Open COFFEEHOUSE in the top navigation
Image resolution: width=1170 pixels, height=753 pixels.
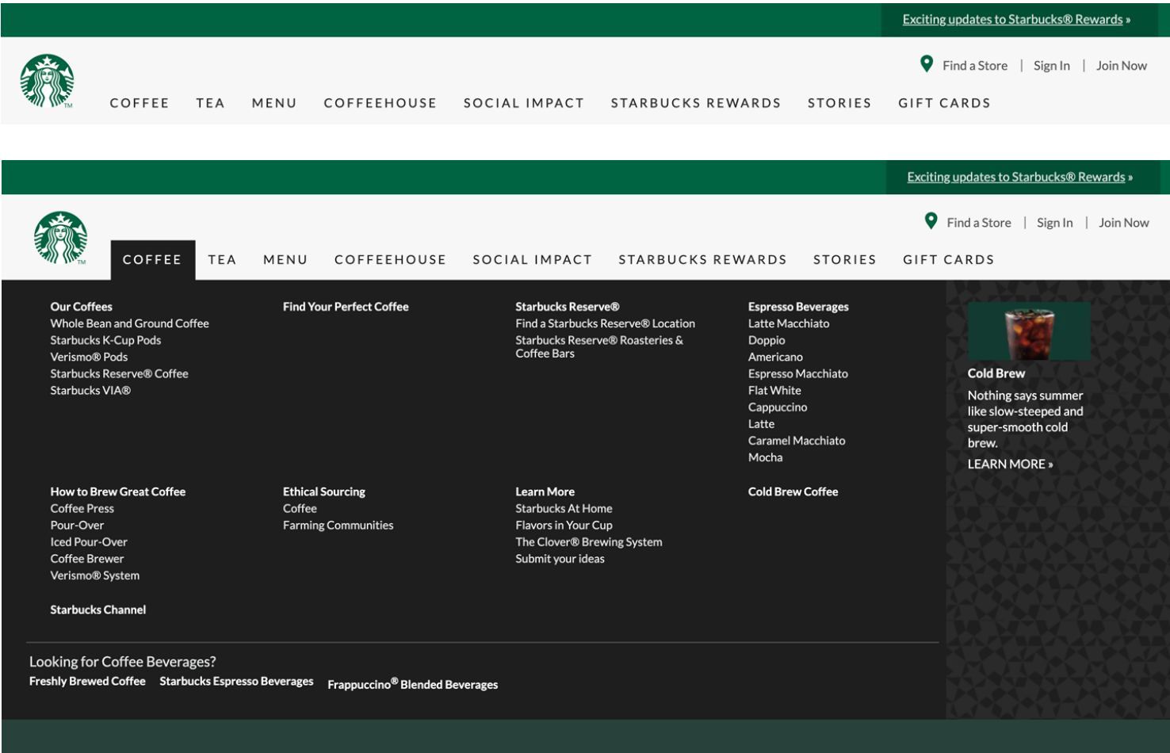tap(380, 103)
